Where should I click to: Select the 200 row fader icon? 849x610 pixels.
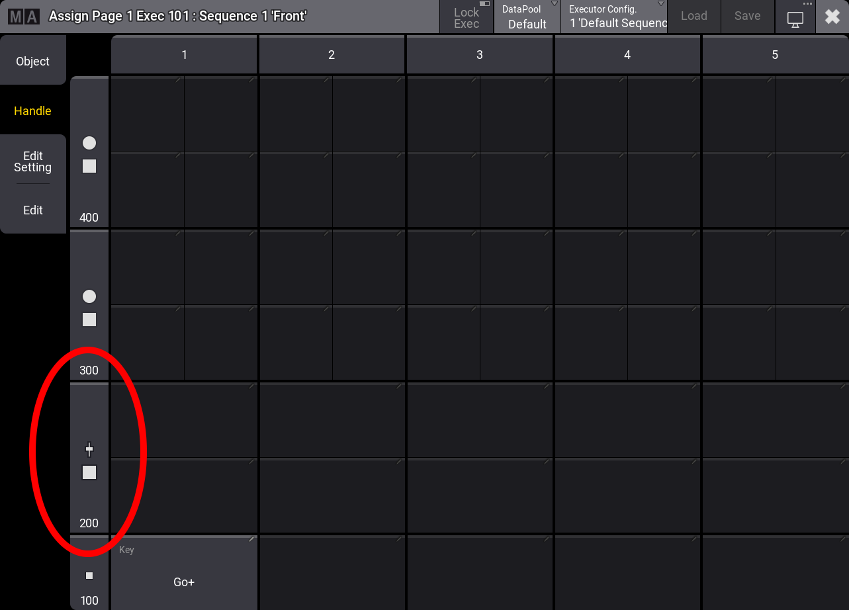click(89, 450)
